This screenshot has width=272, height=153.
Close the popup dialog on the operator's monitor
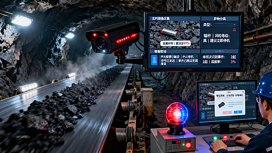(x=243, y=92)
